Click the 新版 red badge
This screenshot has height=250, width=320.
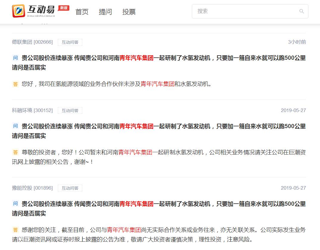click(63, 8)
